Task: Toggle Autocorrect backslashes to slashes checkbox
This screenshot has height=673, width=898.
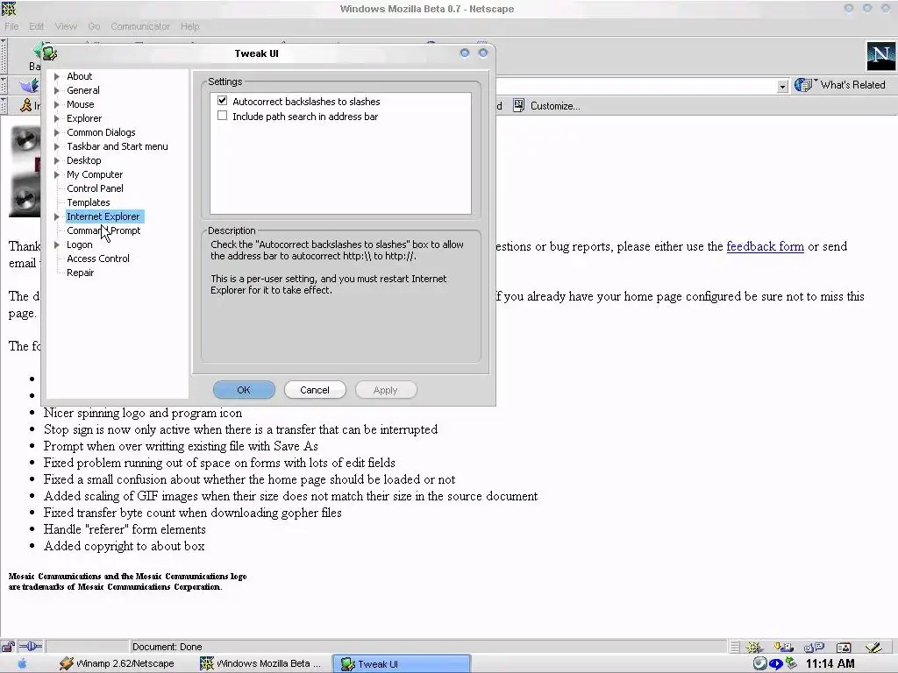Action: coord(222,101)
